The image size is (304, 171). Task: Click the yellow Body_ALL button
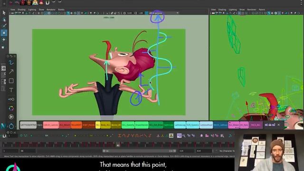(x=105, y=125)
